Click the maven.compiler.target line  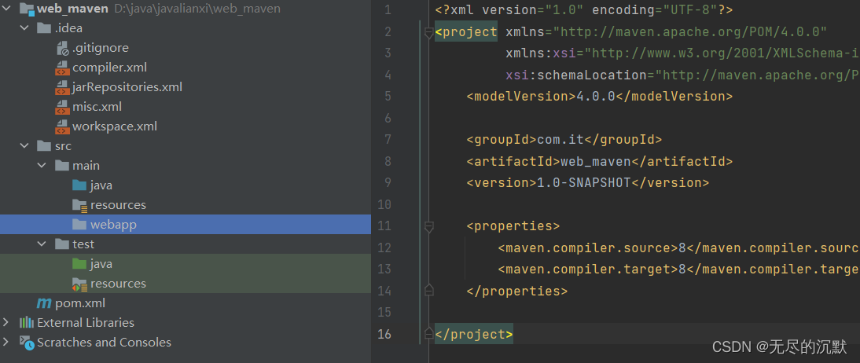pyautogui.click(x=679, y=269)
